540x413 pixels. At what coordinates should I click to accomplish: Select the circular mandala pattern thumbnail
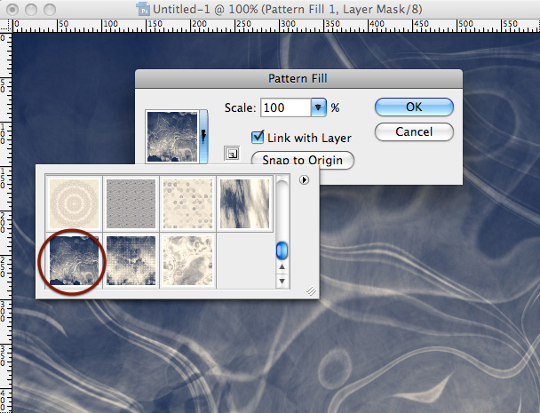click(74, 203)
